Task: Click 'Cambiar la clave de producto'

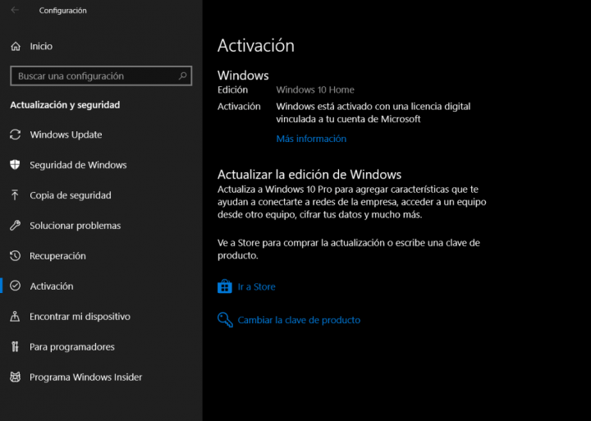Action: 299,320
